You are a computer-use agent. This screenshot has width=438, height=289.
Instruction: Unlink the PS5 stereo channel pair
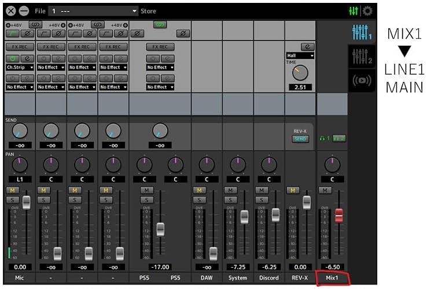click(160, 24)
